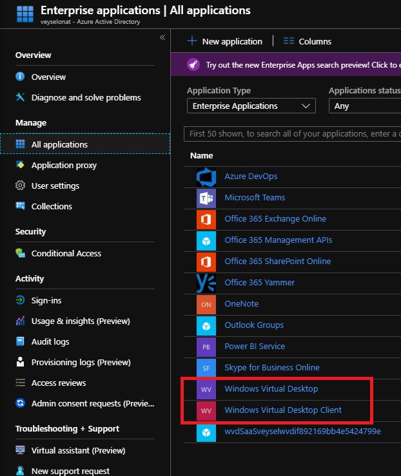401x476 pixels.
Task: Click the Office 365 SharePoint Online logo
Action: pos(206,262)
